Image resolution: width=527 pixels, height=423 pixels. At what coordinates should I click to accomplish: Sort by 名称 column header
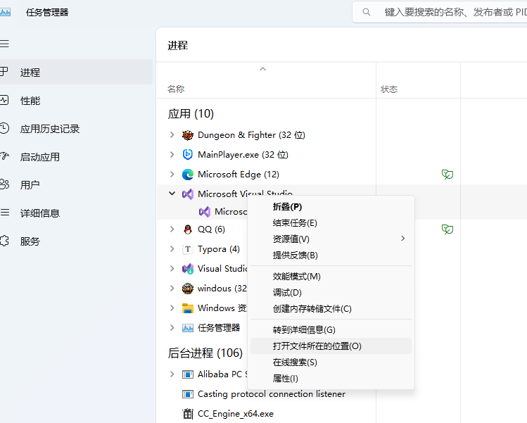coord(176,89)
